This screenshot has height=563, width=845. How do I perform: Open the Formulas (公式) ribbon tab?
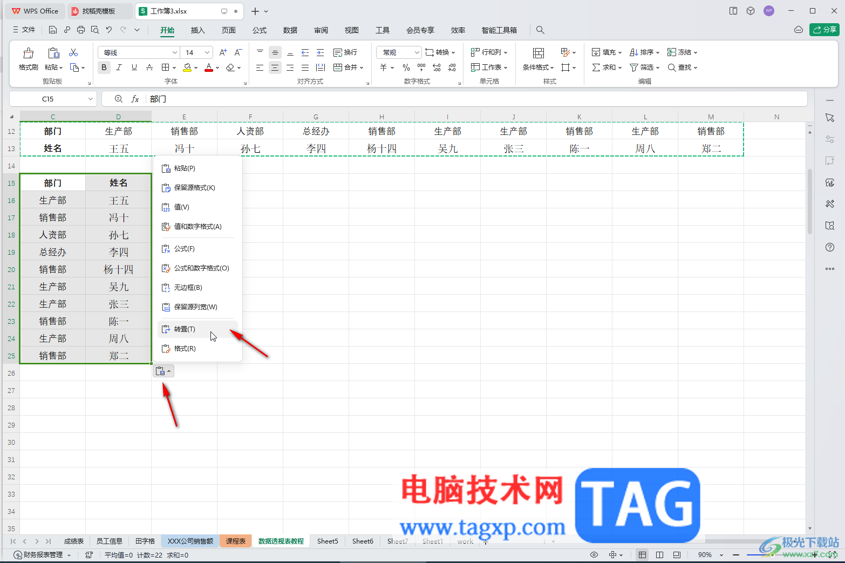click(260, 30)
